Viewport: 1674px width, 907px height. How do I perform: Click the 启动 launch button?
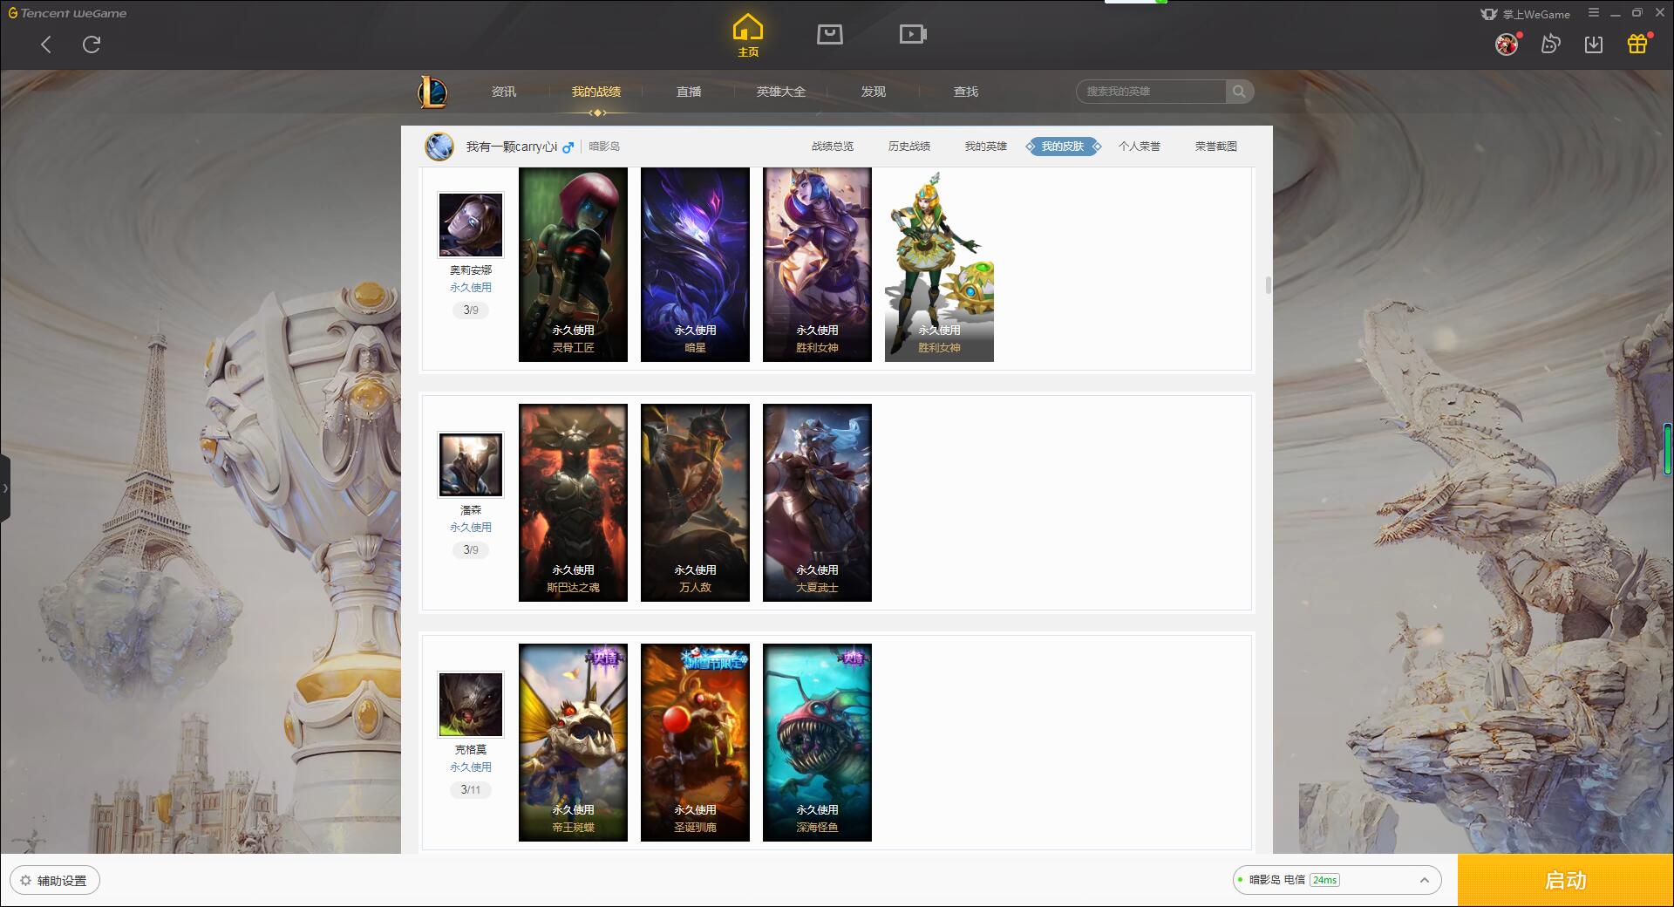pyautogui.click(x=1565, y=880)
